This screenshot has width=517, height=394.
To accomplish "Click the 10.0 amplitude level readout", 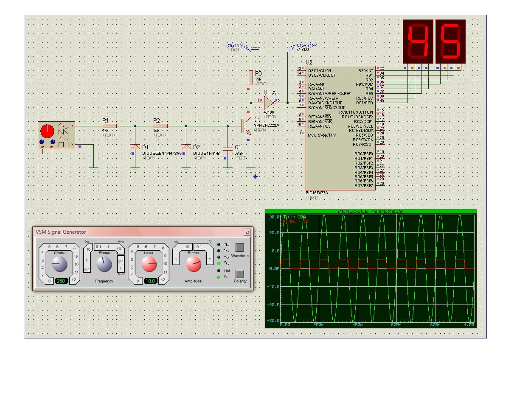I will click(150, 281).
